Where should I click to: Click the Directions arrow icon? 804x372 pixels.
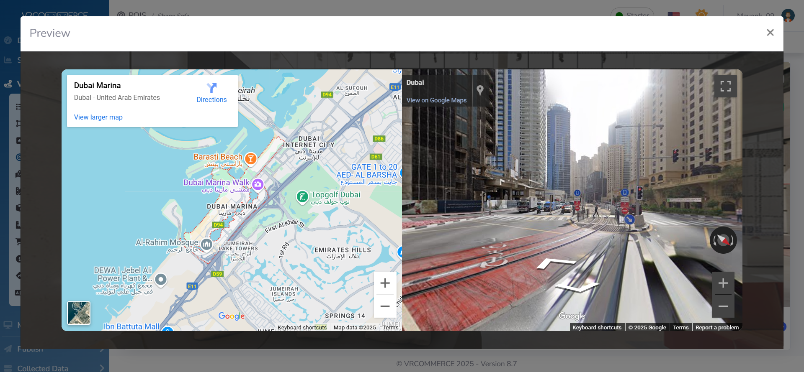(211, 88)
